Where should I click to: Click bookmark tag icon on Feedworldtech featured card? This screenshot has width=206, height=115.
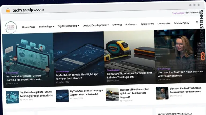pos(159,69)
